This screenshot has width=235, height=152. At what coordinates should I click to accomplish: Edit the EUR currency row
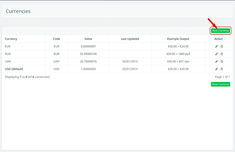point(216,46)
